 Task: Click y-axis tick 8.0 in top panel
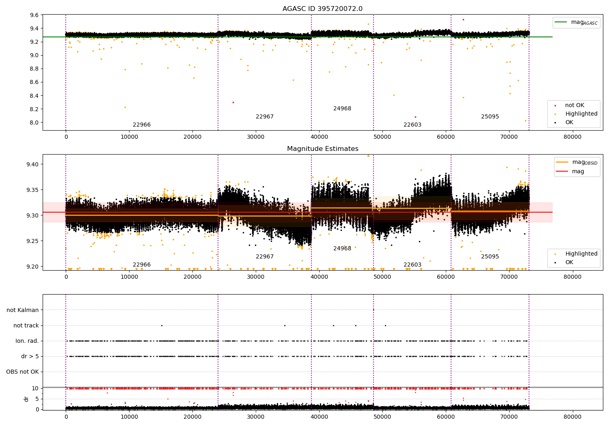pos(35,123)
